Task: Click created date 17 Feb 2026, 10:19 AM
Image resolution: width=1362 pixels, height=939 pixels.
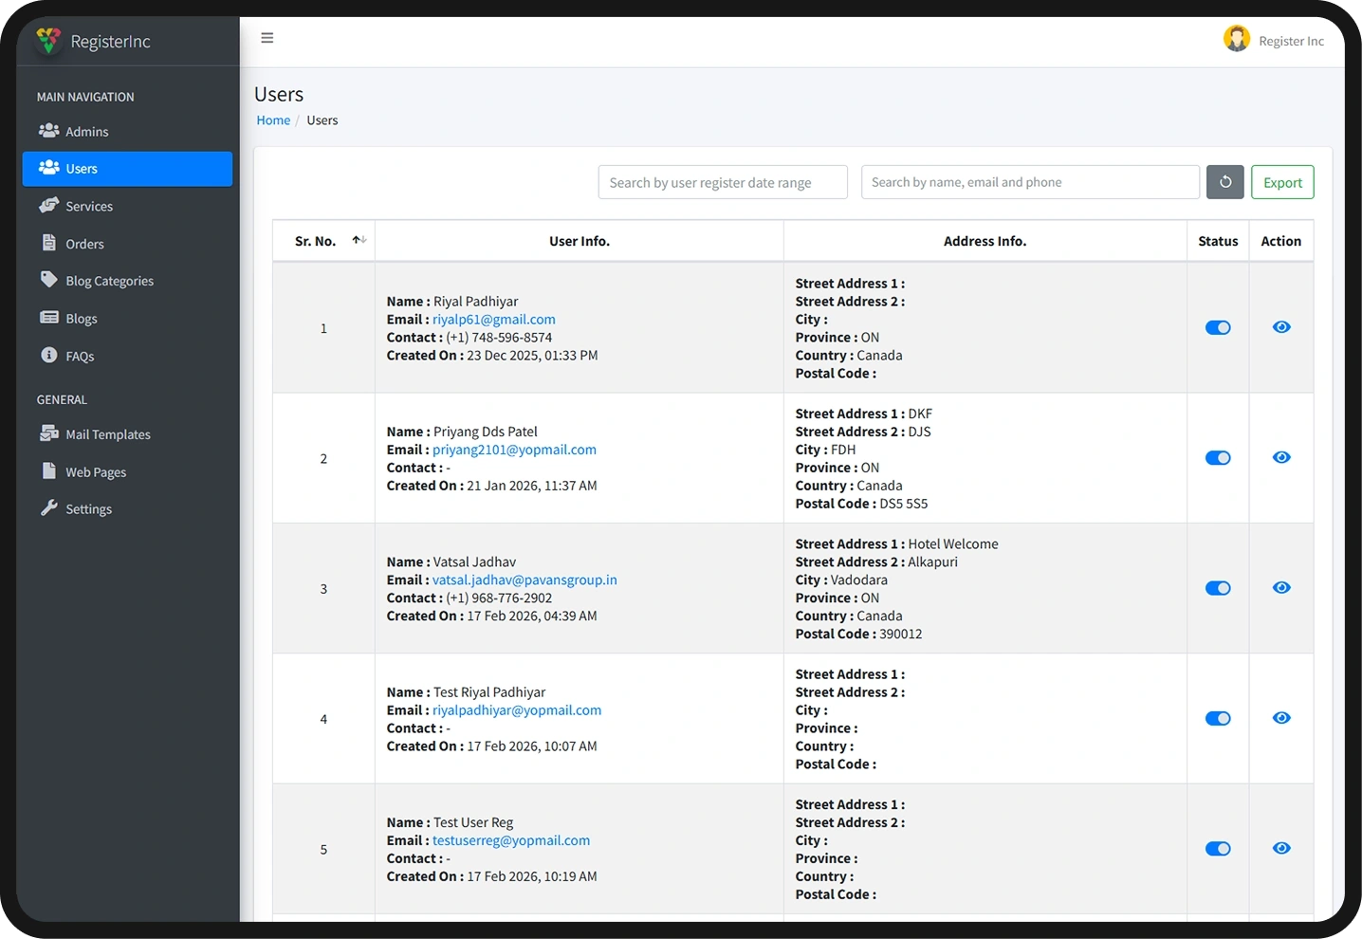Action: (532, 876)
